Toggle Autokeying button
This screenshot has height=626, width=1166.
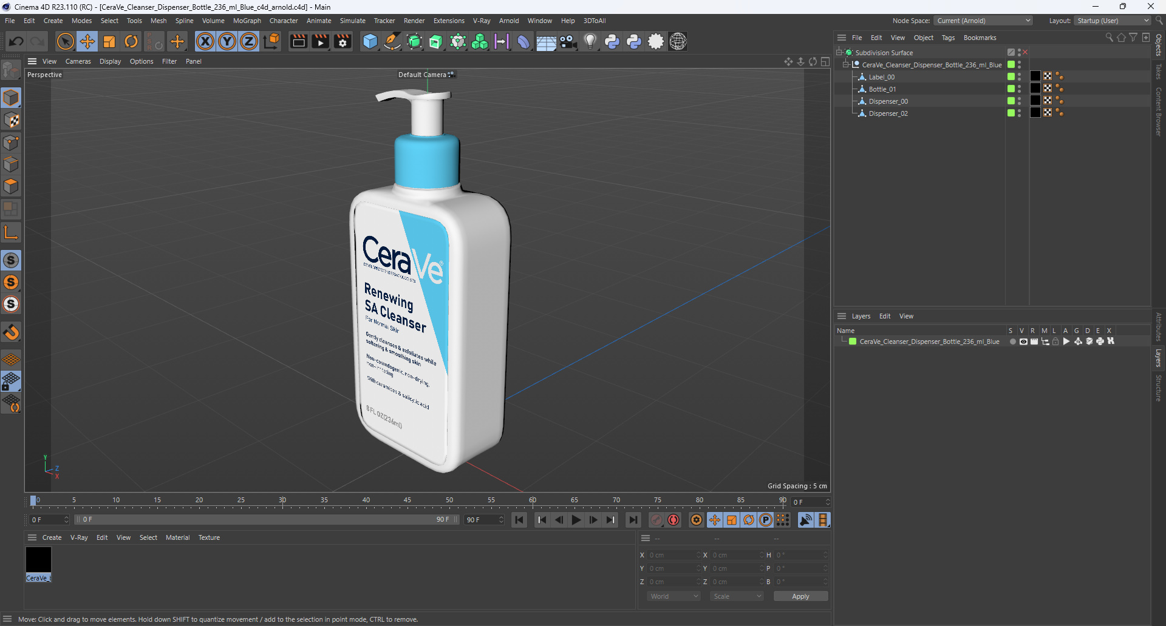tap(673, 520)
